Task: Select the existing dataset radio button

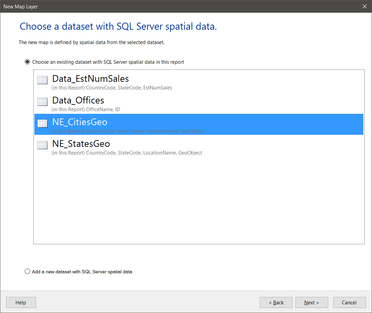Action: (x=27, y=62)
